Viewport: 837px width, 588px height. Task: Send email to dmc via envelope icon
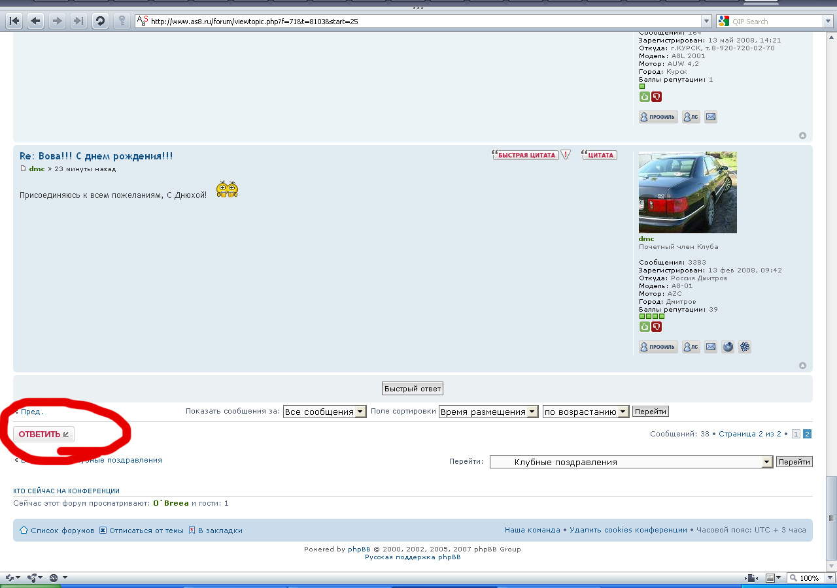coord(711,347)
